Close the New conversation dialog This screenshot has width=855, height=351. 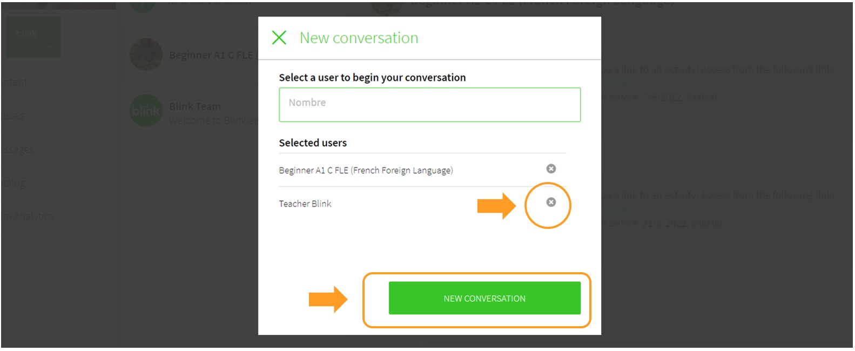tap(279, 38)
